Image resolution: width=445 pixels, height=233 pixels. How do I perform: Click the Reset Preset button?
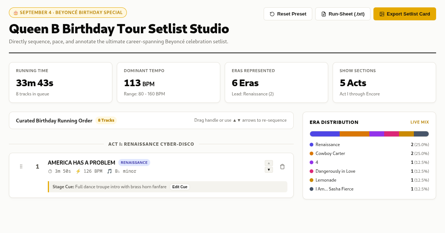[288, 14]
